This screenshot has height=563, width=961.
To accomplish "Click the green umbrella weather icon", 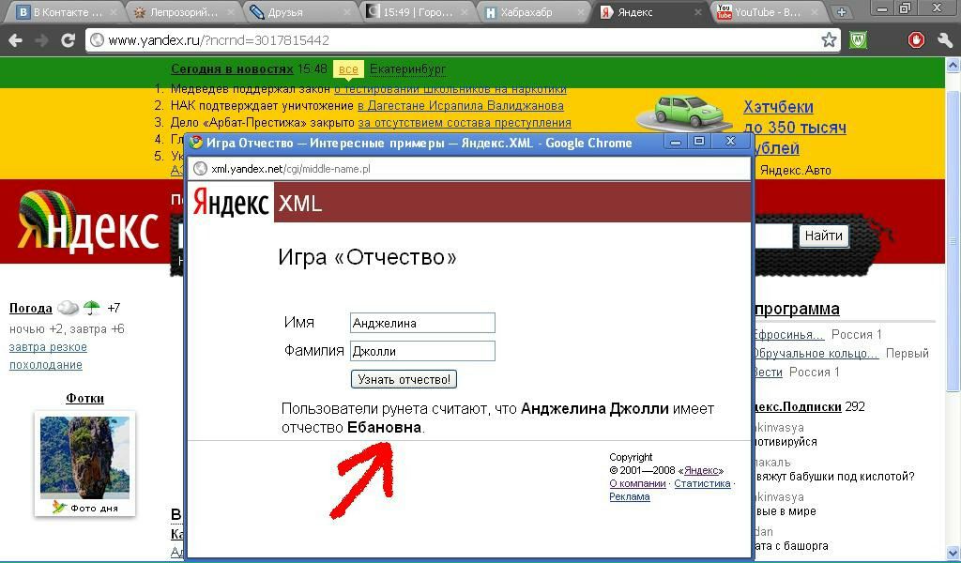I will coord(92,308).
